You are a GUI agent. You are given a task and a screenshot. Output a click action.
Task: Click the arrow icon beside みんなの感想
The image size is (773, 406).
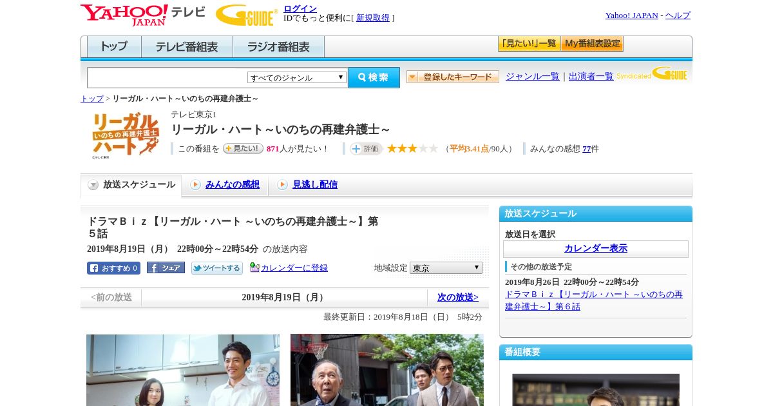[x=195, y=185]
